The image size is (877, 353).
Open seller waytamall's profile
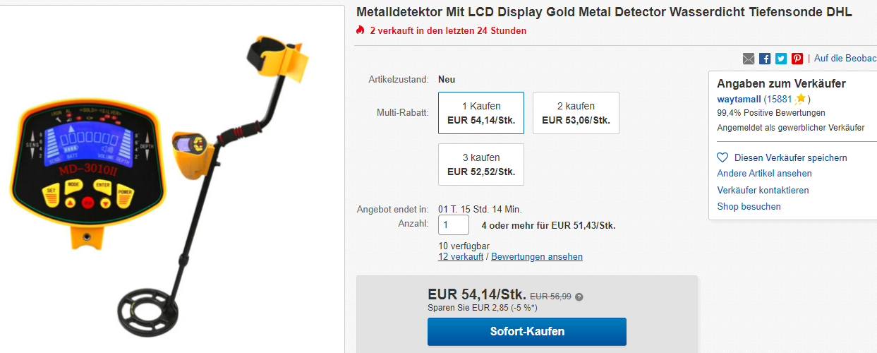(x=738, y=99)
